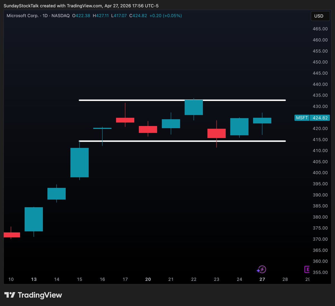The width and height of the screenshot is (335, 306).
Task: Click the TradingView logo
Action: click(33, 295)
